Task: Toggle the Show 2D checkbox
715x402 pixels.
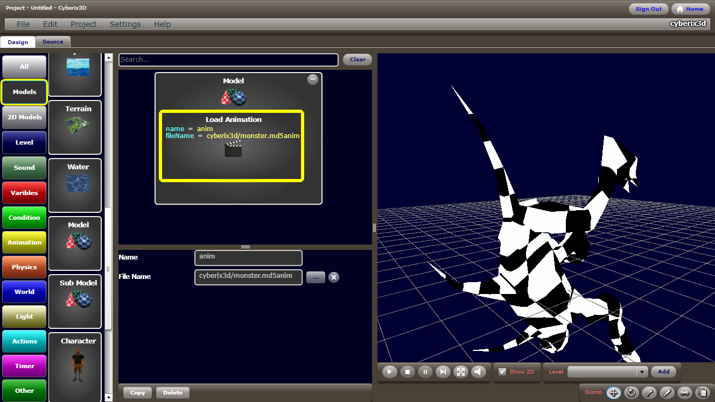Action: [x=502, y=371]
